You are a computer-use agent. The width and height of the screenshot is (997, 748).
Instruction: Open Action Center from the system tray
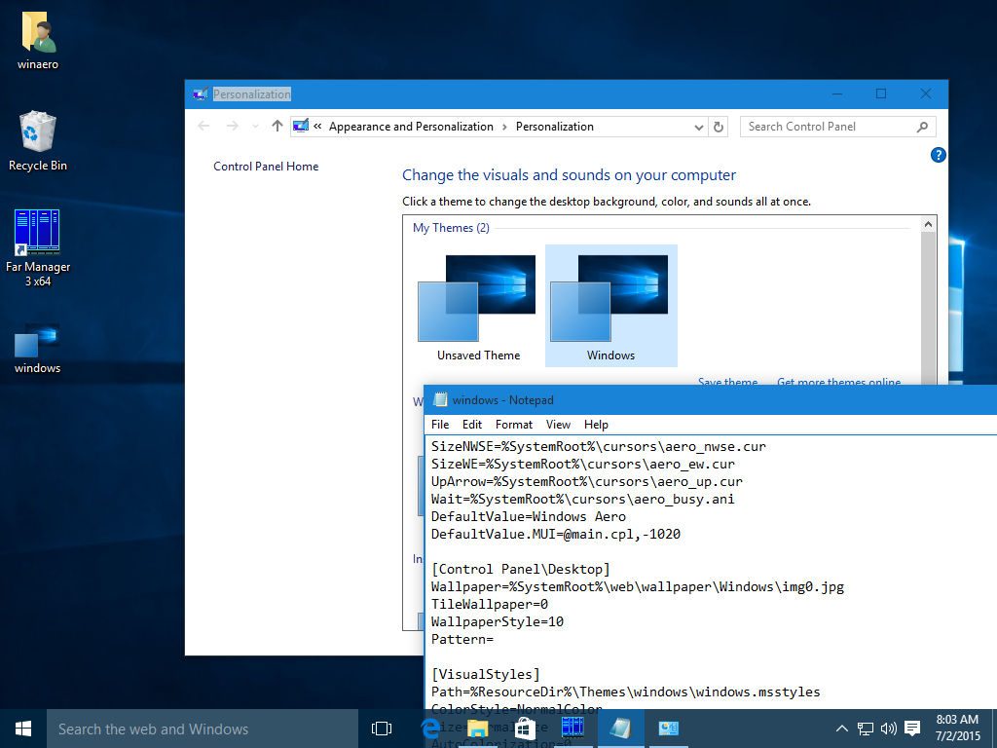(911, 728)
